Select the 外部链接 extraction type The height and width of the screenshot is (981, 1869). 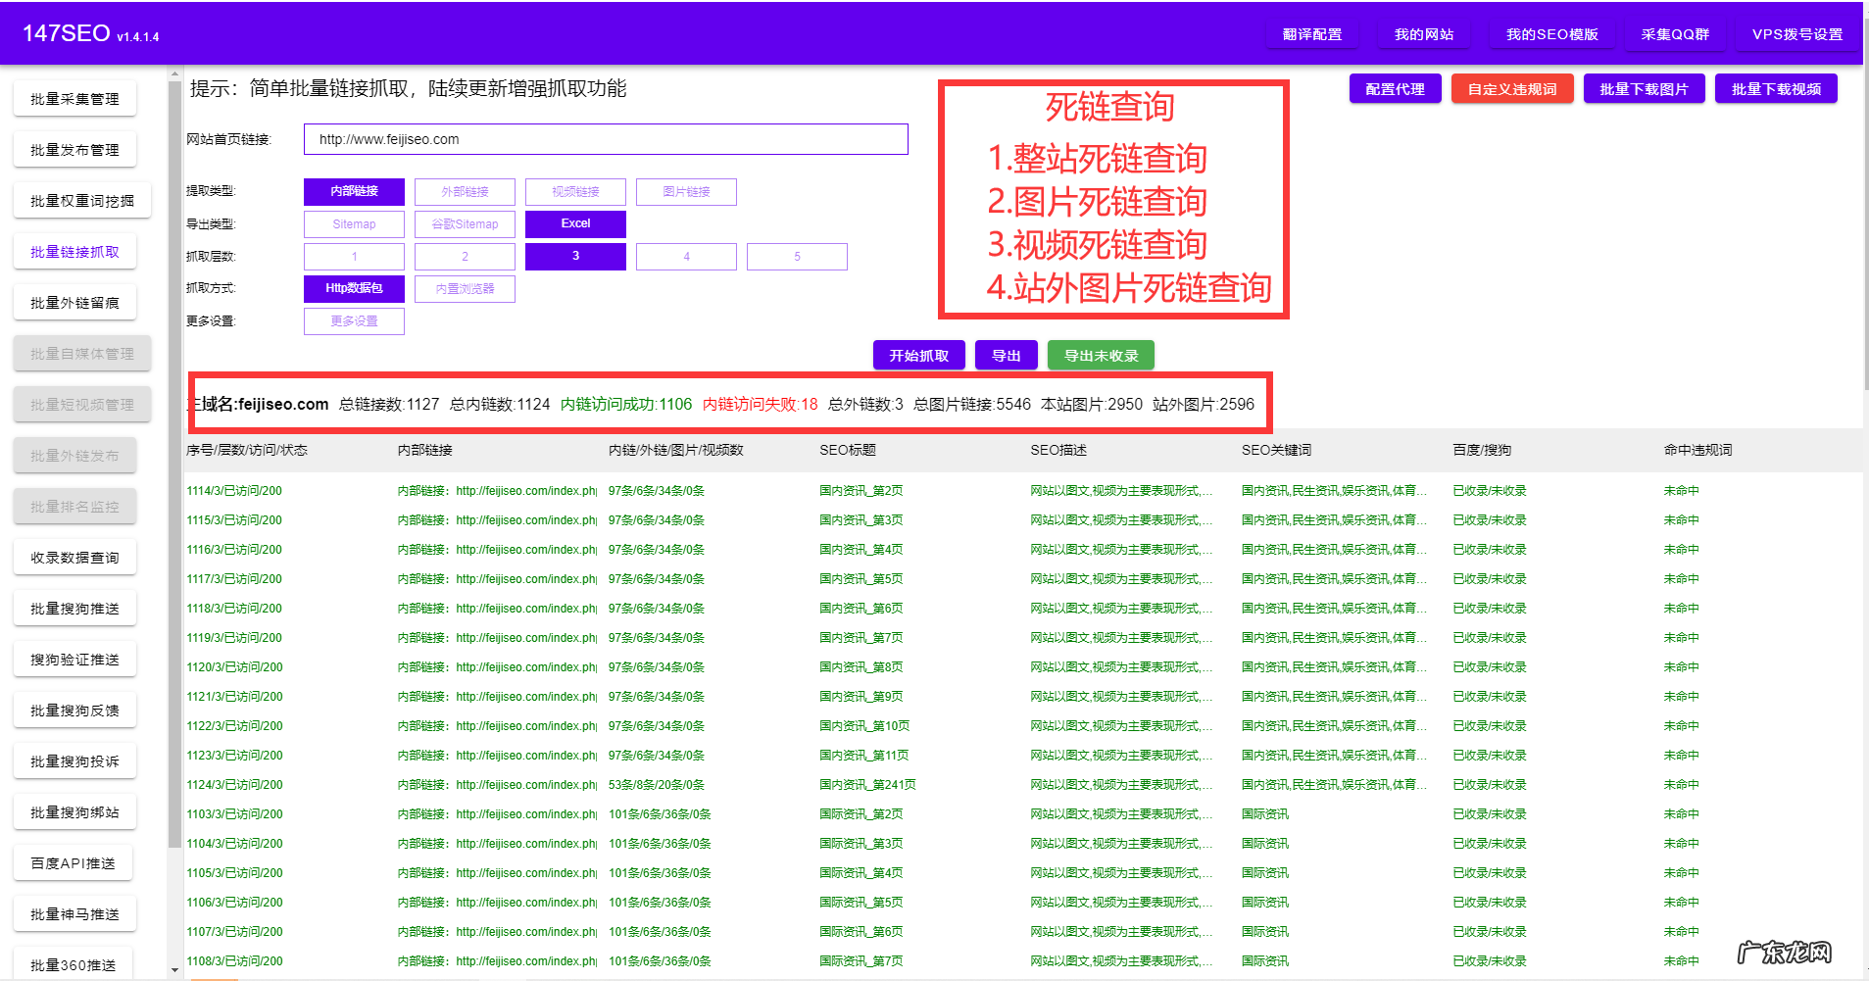point(465,191)
